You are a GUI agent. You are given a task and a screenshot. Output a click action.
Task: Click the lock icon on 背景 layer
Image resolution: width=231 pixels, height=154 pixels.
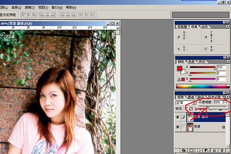223,127
